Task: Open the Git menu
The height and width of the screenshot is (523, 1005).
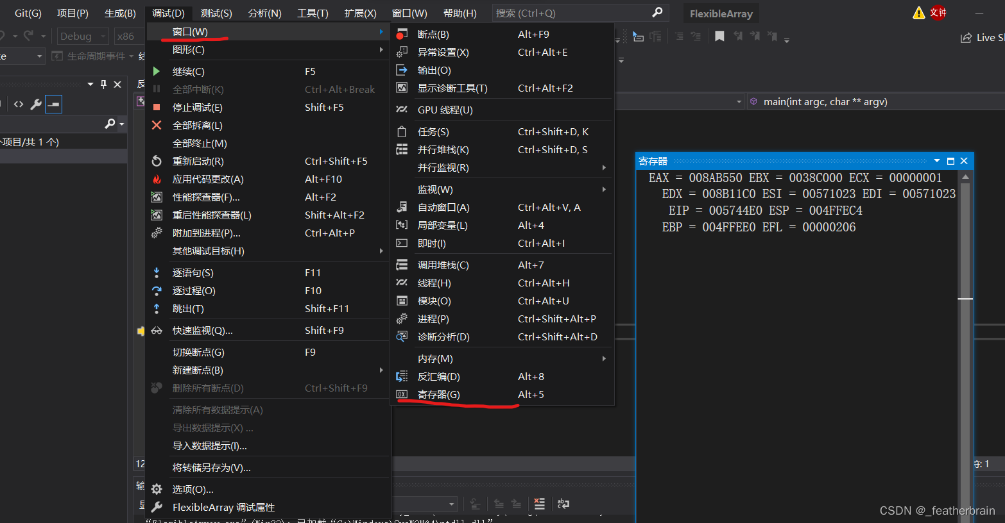Action: click(28, 13)
